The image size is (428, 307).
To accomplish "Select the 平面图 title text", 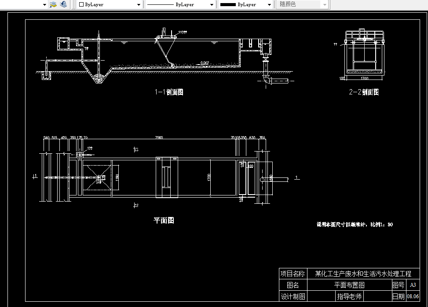I will click(164, 220).
